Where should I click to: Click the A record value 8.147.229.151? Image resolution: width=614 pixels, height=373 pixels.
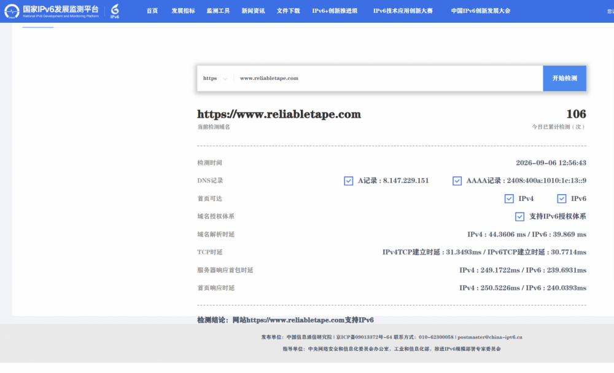406,181
